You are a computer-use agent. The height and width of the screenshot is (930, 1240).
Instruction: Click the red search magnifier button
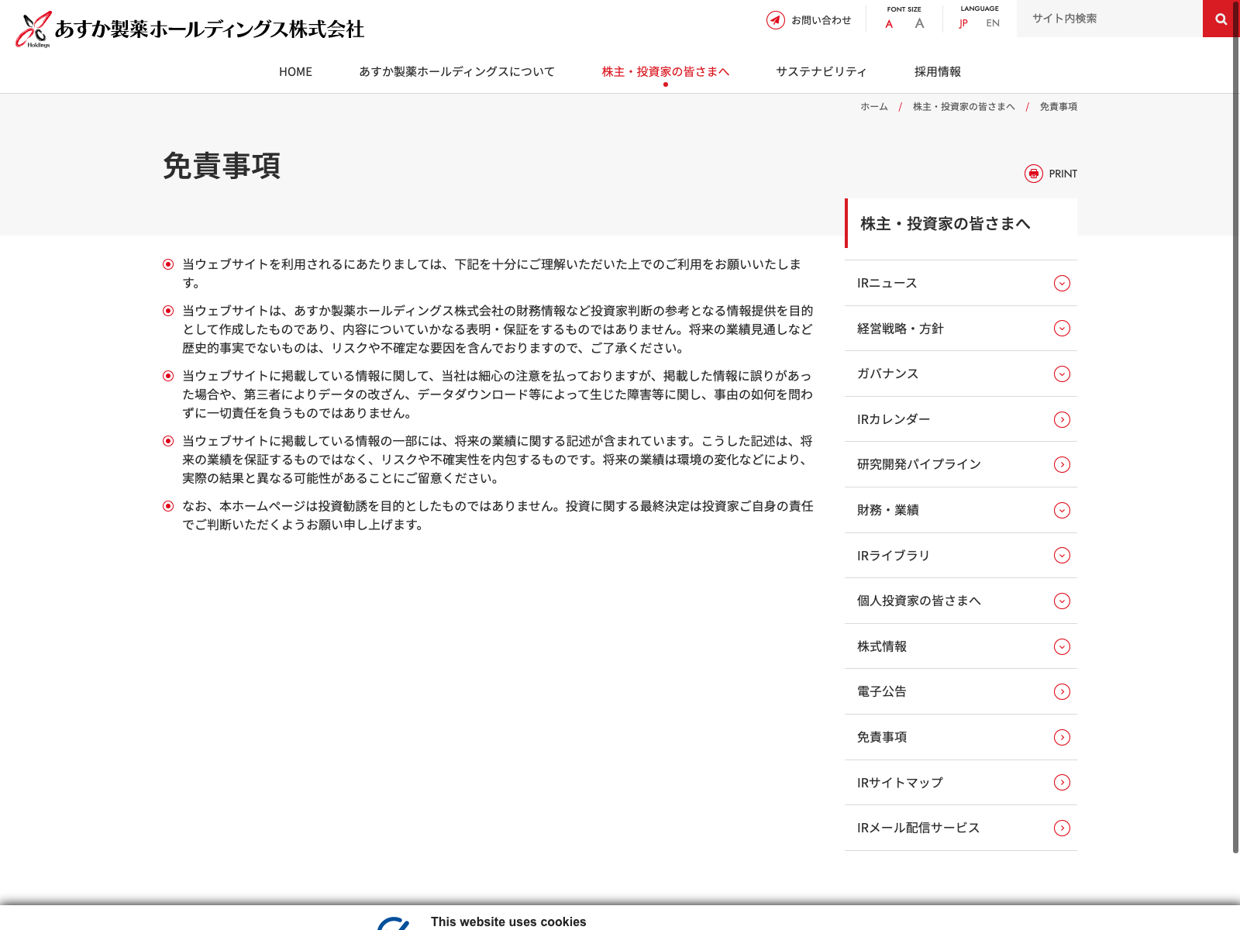1221,19
